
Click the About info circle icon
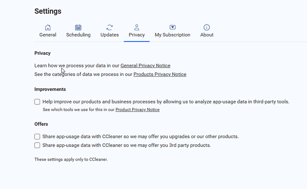coord(206,28)
